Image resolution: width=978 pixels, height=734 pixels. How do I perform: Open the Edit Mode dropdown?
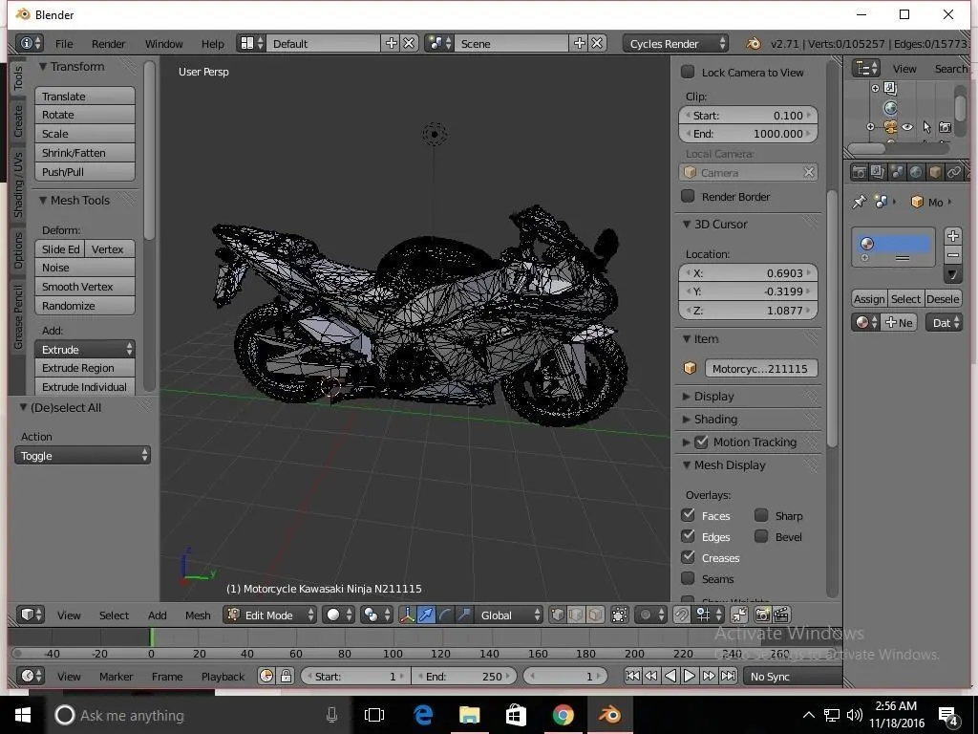(269, 615)
